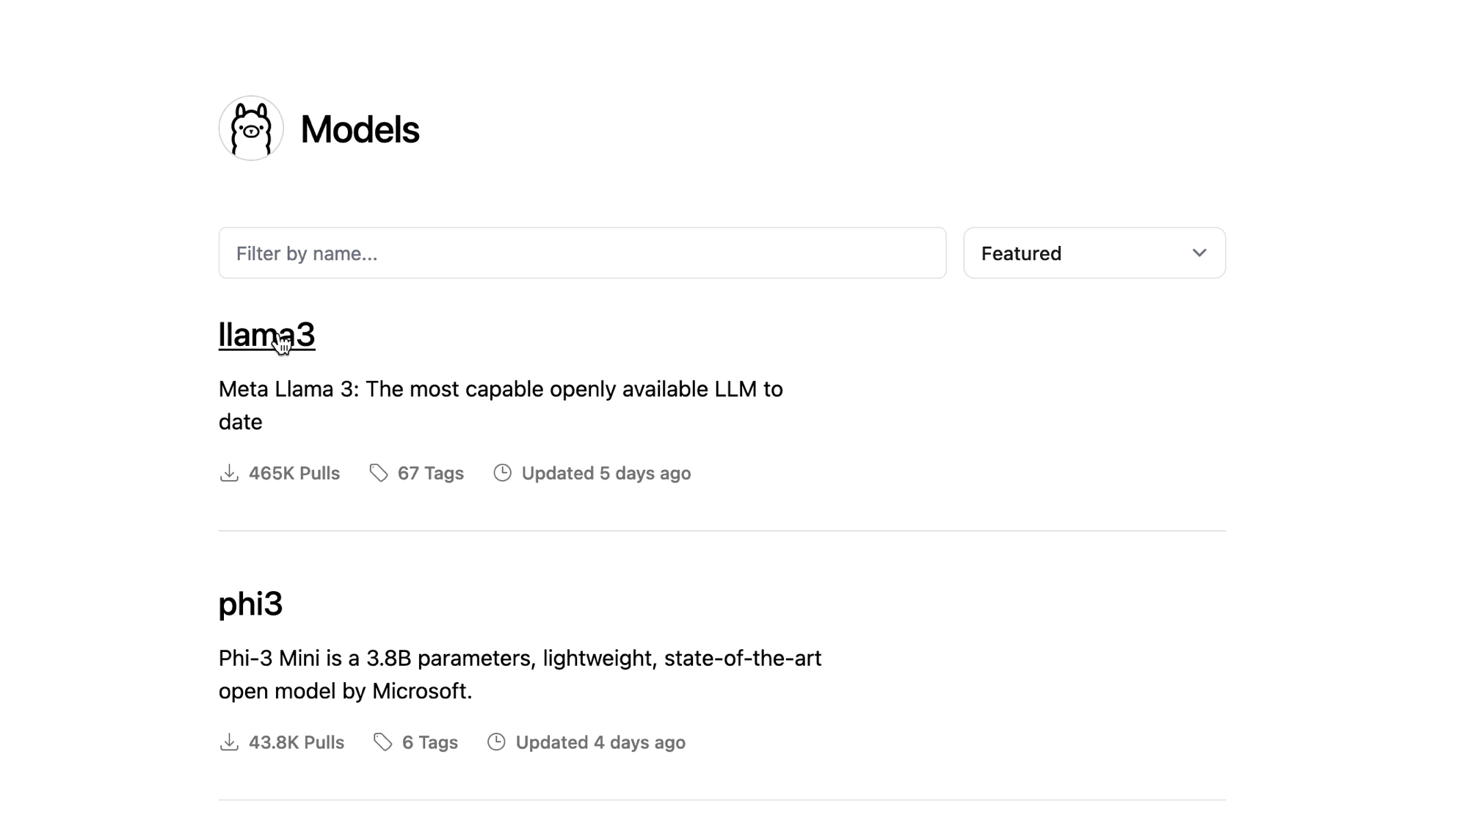The image size is (1468, 826).
Task: Open the Featured sort dropdown
Action: 1094,253
